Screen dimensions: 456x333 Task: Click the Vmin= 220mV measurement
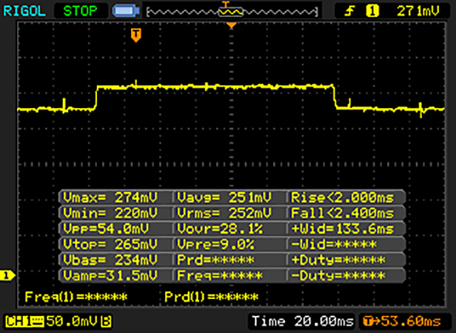coord(110,213)
